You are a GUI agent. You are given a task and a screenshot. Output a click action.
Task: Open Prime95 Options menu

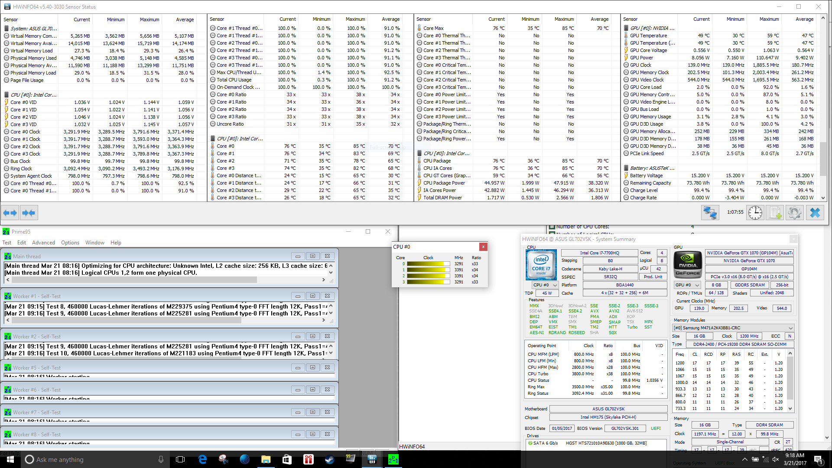(x=70, y=243)
